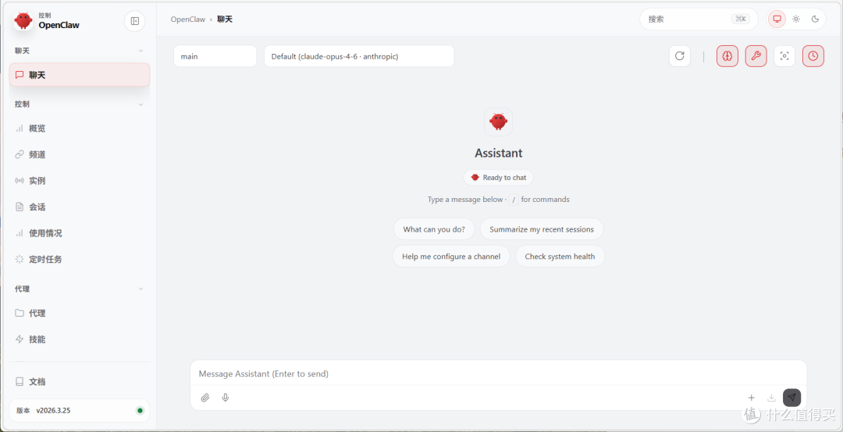Click the green status dot beside version
Image resolution: width=843 pixels, height=432 pixels.
pyautogui.click(x=140, y=410)
